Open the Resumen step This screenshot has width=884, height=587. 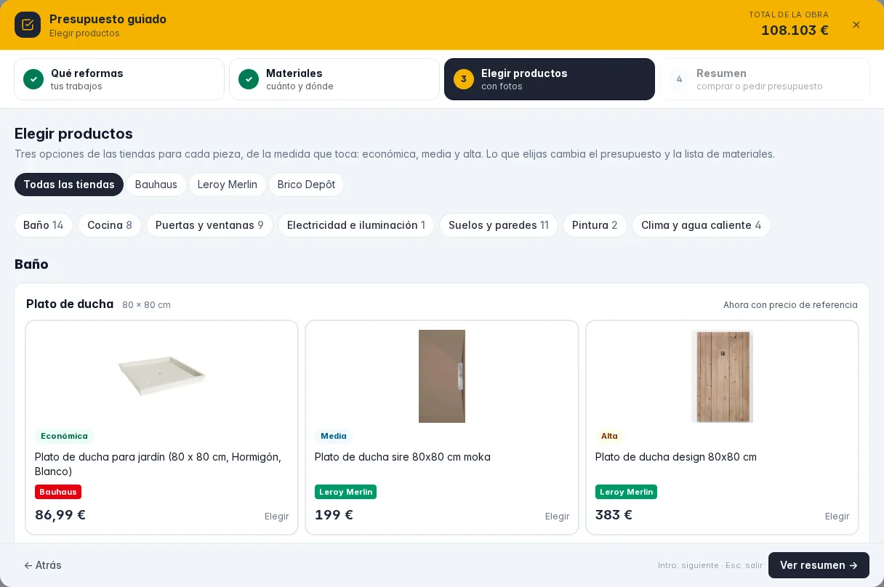[765, 79]
